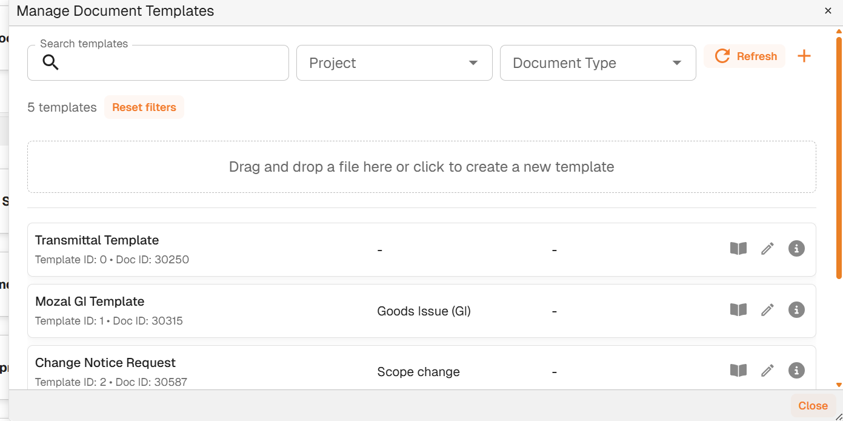
Task: Click the magnifier search icon
Action: click(51, 62)
